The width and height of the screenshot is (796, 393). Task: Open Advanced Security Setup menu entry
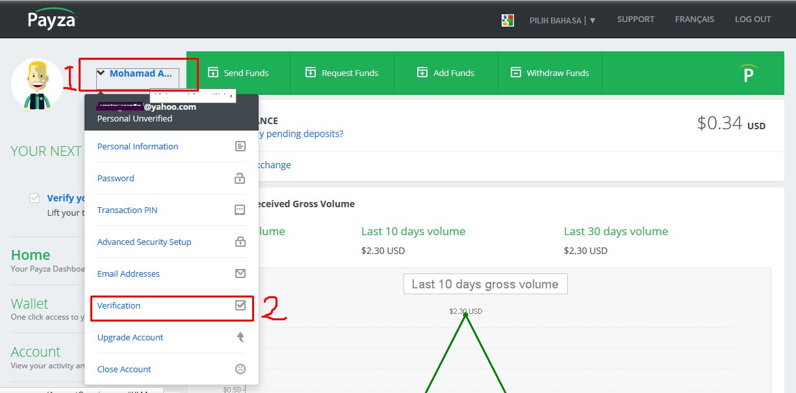(x=172, y=242)
